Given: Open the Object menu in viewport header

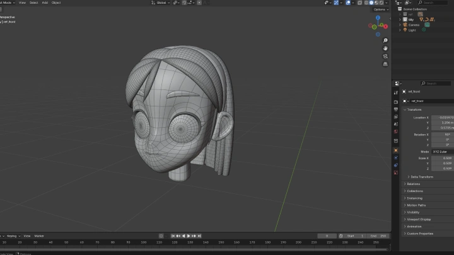Looking at the screenshot, I should coord(56,3).
